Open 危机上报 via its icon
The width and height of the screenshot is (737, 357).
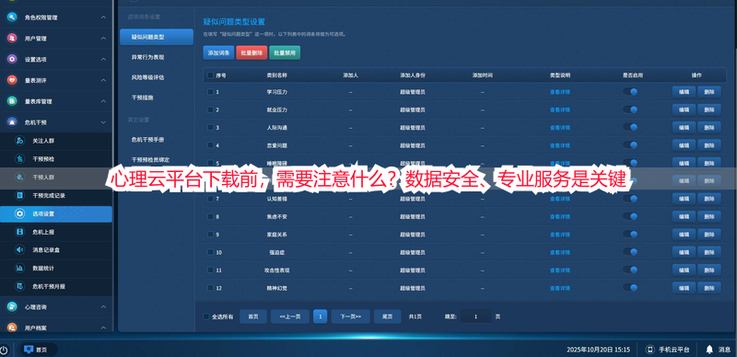[19, 232]
